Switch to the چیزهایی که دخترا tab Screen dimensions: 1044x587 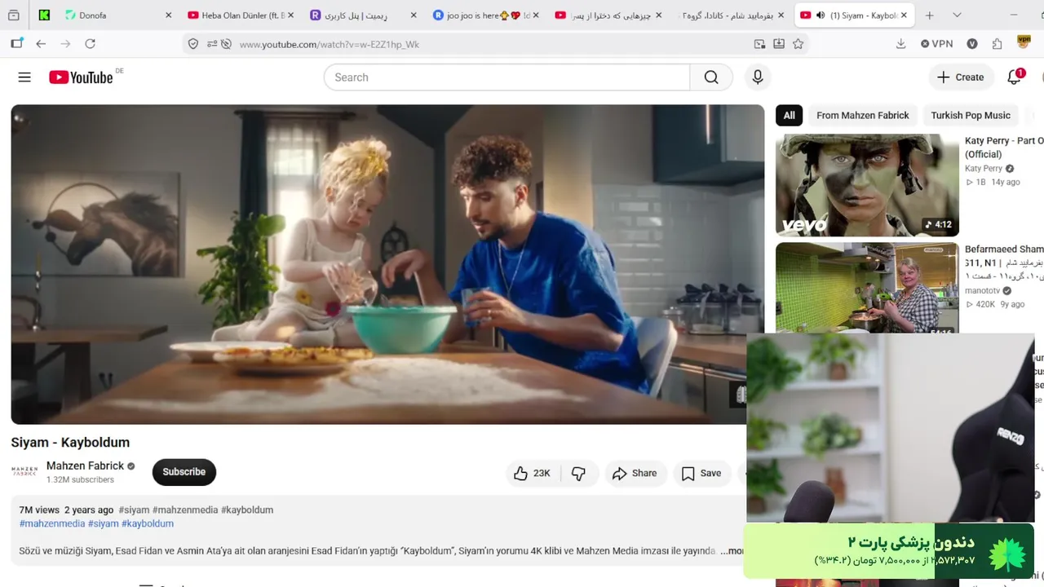(x=608, y=15)
